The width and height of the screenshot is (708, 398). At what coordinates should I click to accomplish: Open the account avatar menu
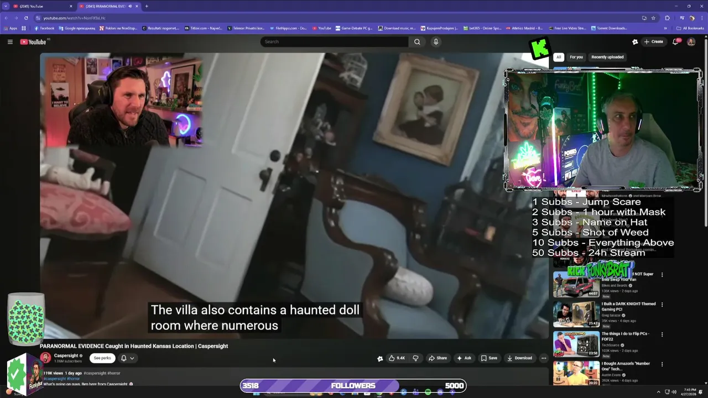(691, 42)
